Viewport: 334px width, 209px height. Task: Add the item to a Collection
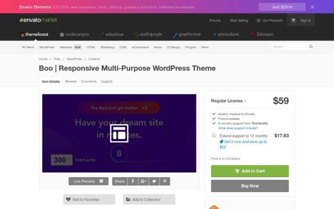pos(149,199)
